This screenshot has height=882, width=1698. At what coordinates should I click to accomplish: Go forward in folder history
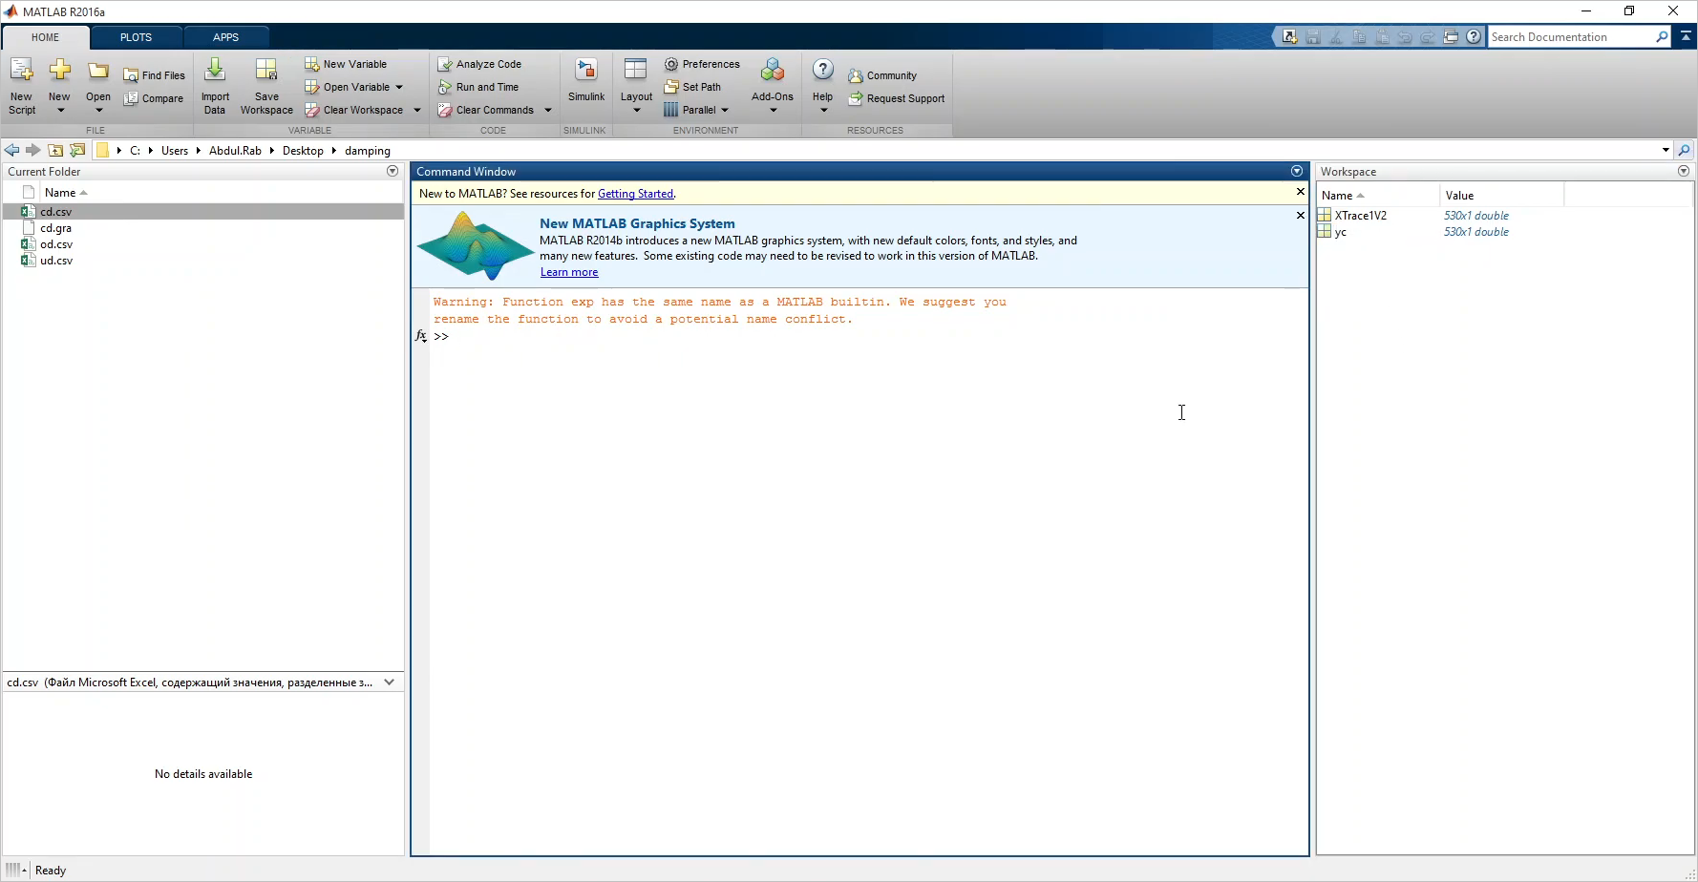click(33, 150)
